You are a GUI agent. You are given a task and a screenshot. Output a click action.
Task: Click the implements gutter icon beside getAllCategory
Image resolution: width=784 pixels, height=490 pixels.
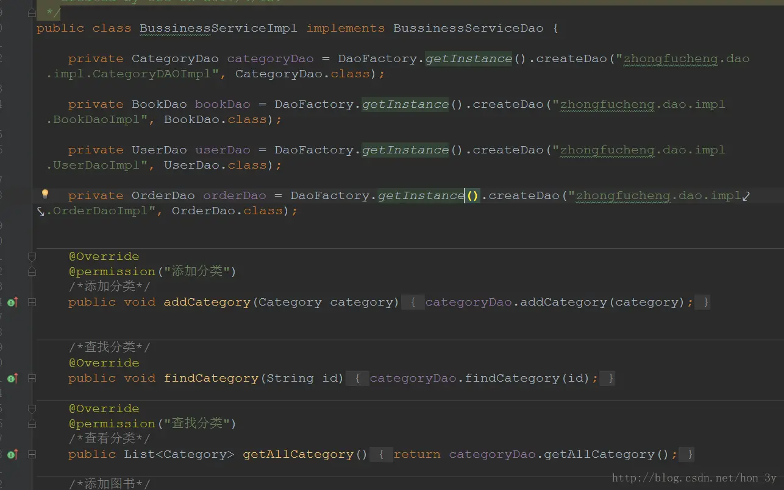coord(12,454)
